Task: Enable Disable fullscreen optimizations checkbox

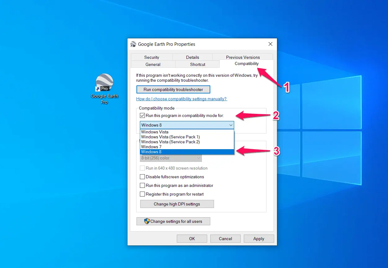Action: click(x=142, y=177)
